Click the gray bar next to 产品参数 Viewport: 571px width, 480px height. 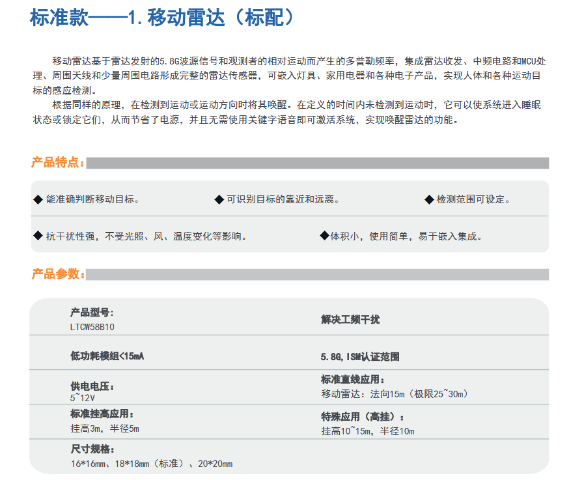317,274
